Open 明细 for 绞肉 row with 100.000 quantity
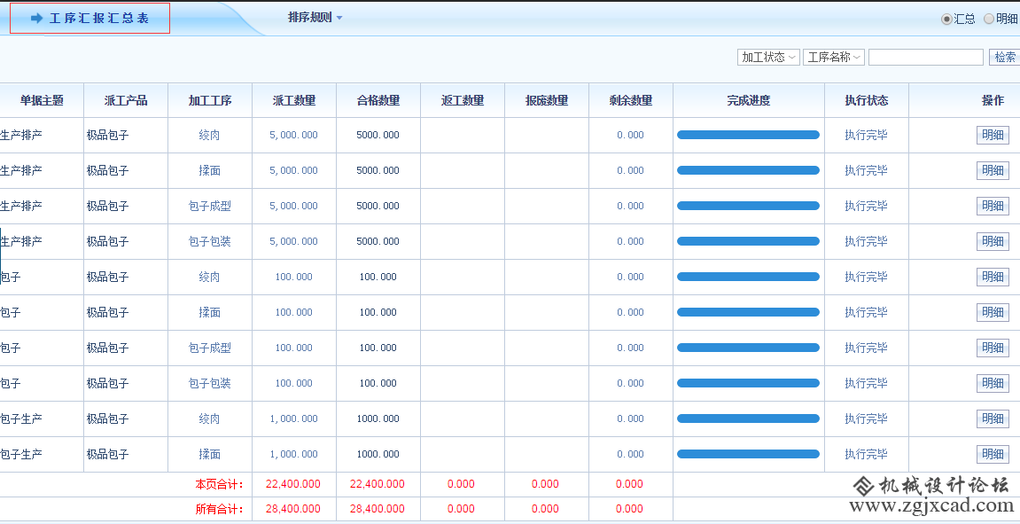The image size is (1020, 524). pos(993,278)
